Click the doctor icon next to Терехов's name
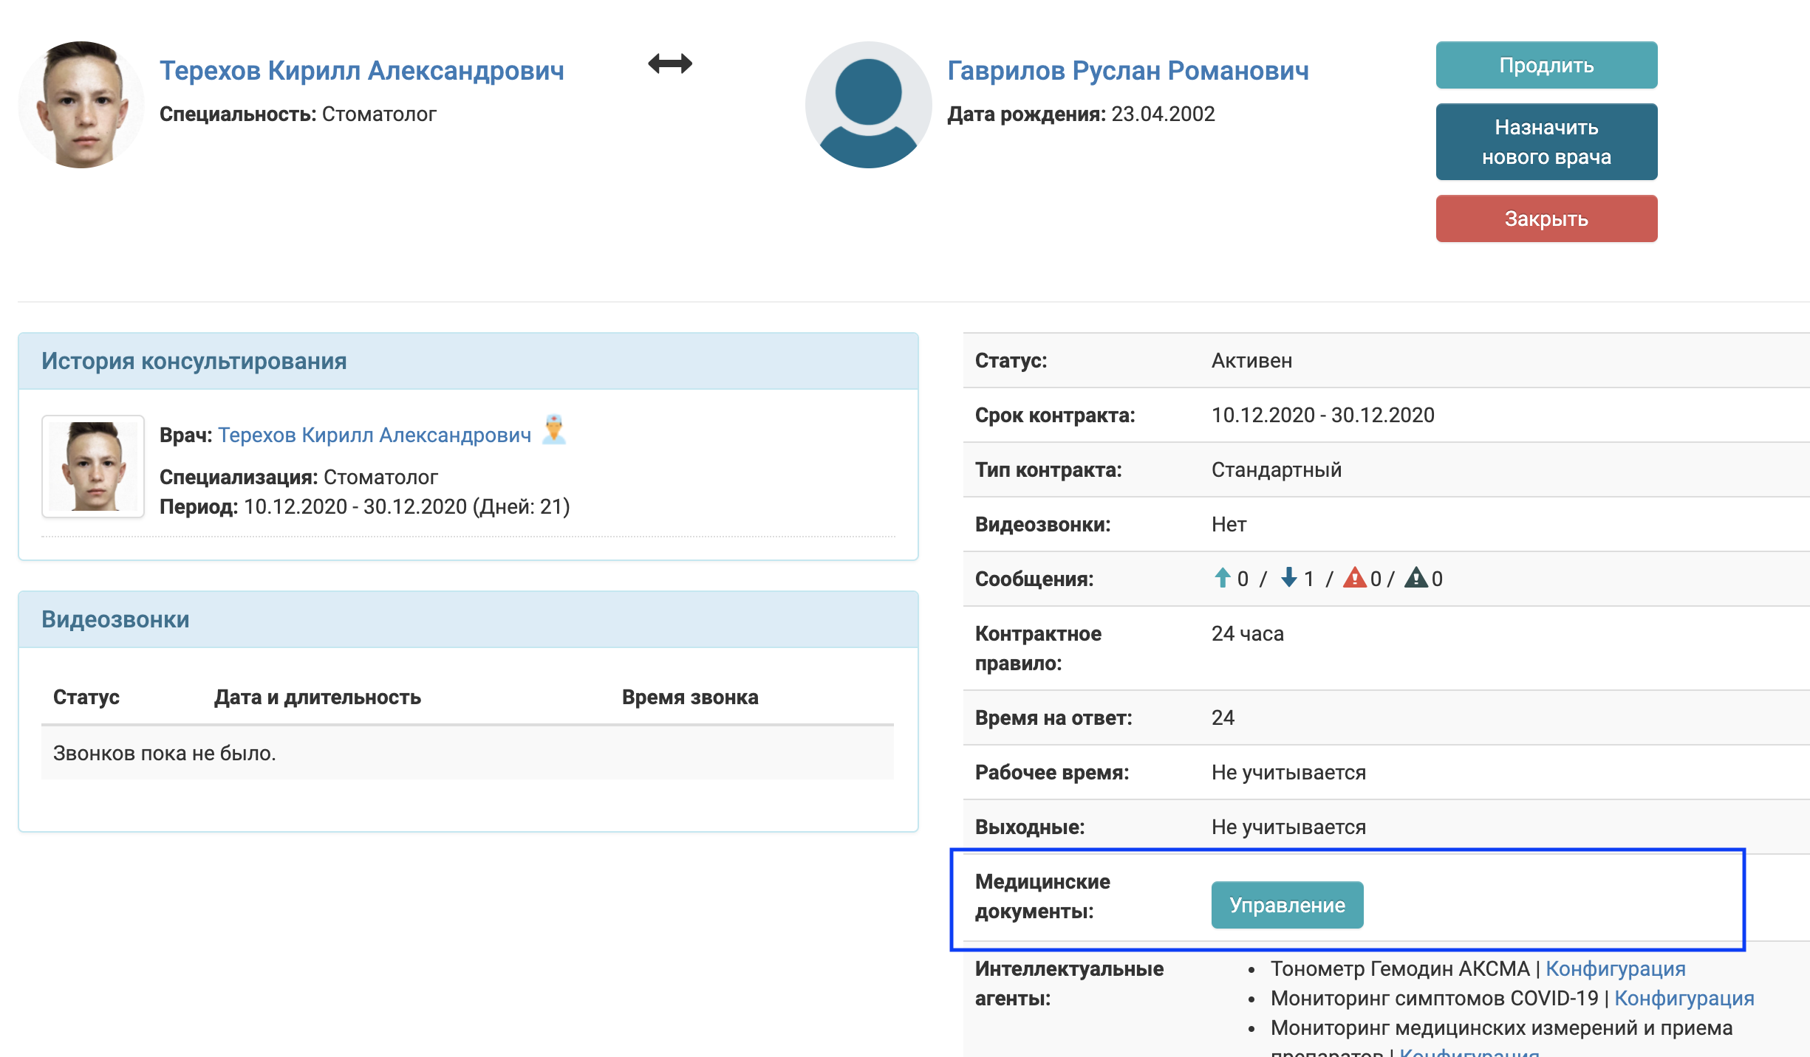This screenshot has height=1057, width=1810. coord(554,430)
